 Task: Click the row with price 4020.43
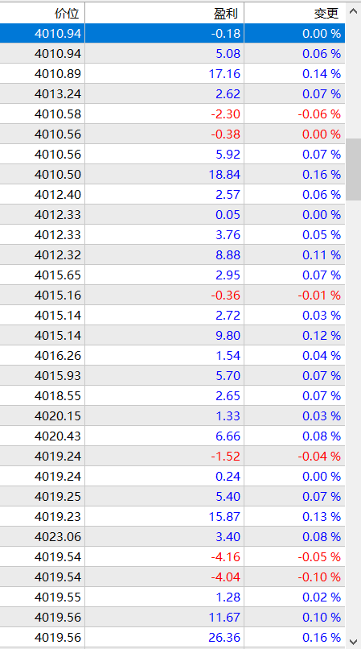(172, 436)
